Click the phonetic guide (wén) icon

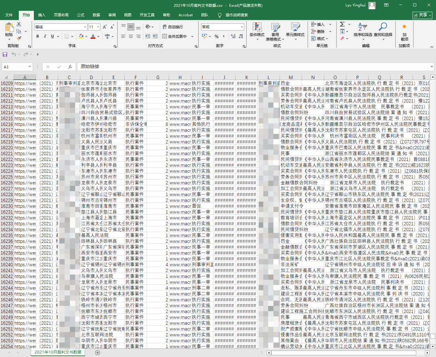coord(107,36)
